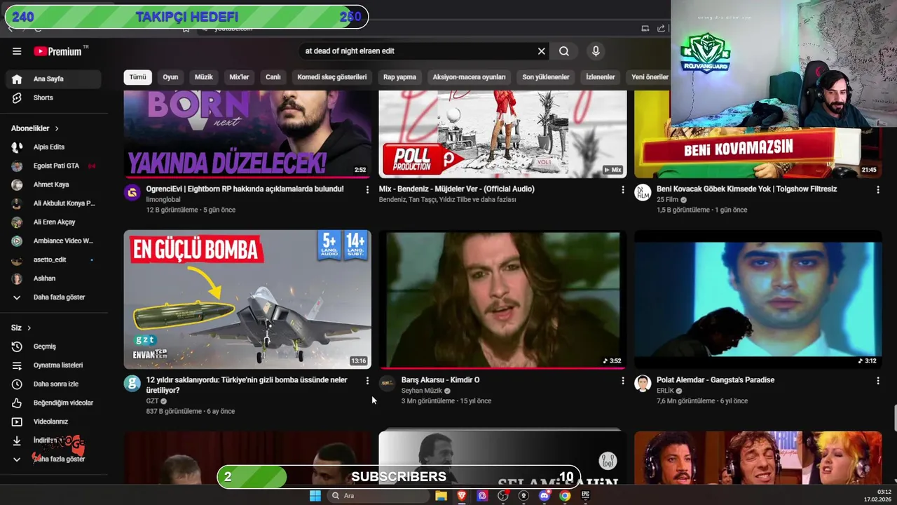Open Brave browser from taskbar
Screen dimensions: 897x505
tap(462, 496)
